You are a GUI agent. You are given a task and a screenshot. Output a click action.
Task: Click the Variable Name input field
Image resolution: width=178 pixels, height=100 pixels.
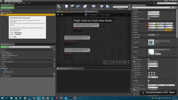point(154,12)
